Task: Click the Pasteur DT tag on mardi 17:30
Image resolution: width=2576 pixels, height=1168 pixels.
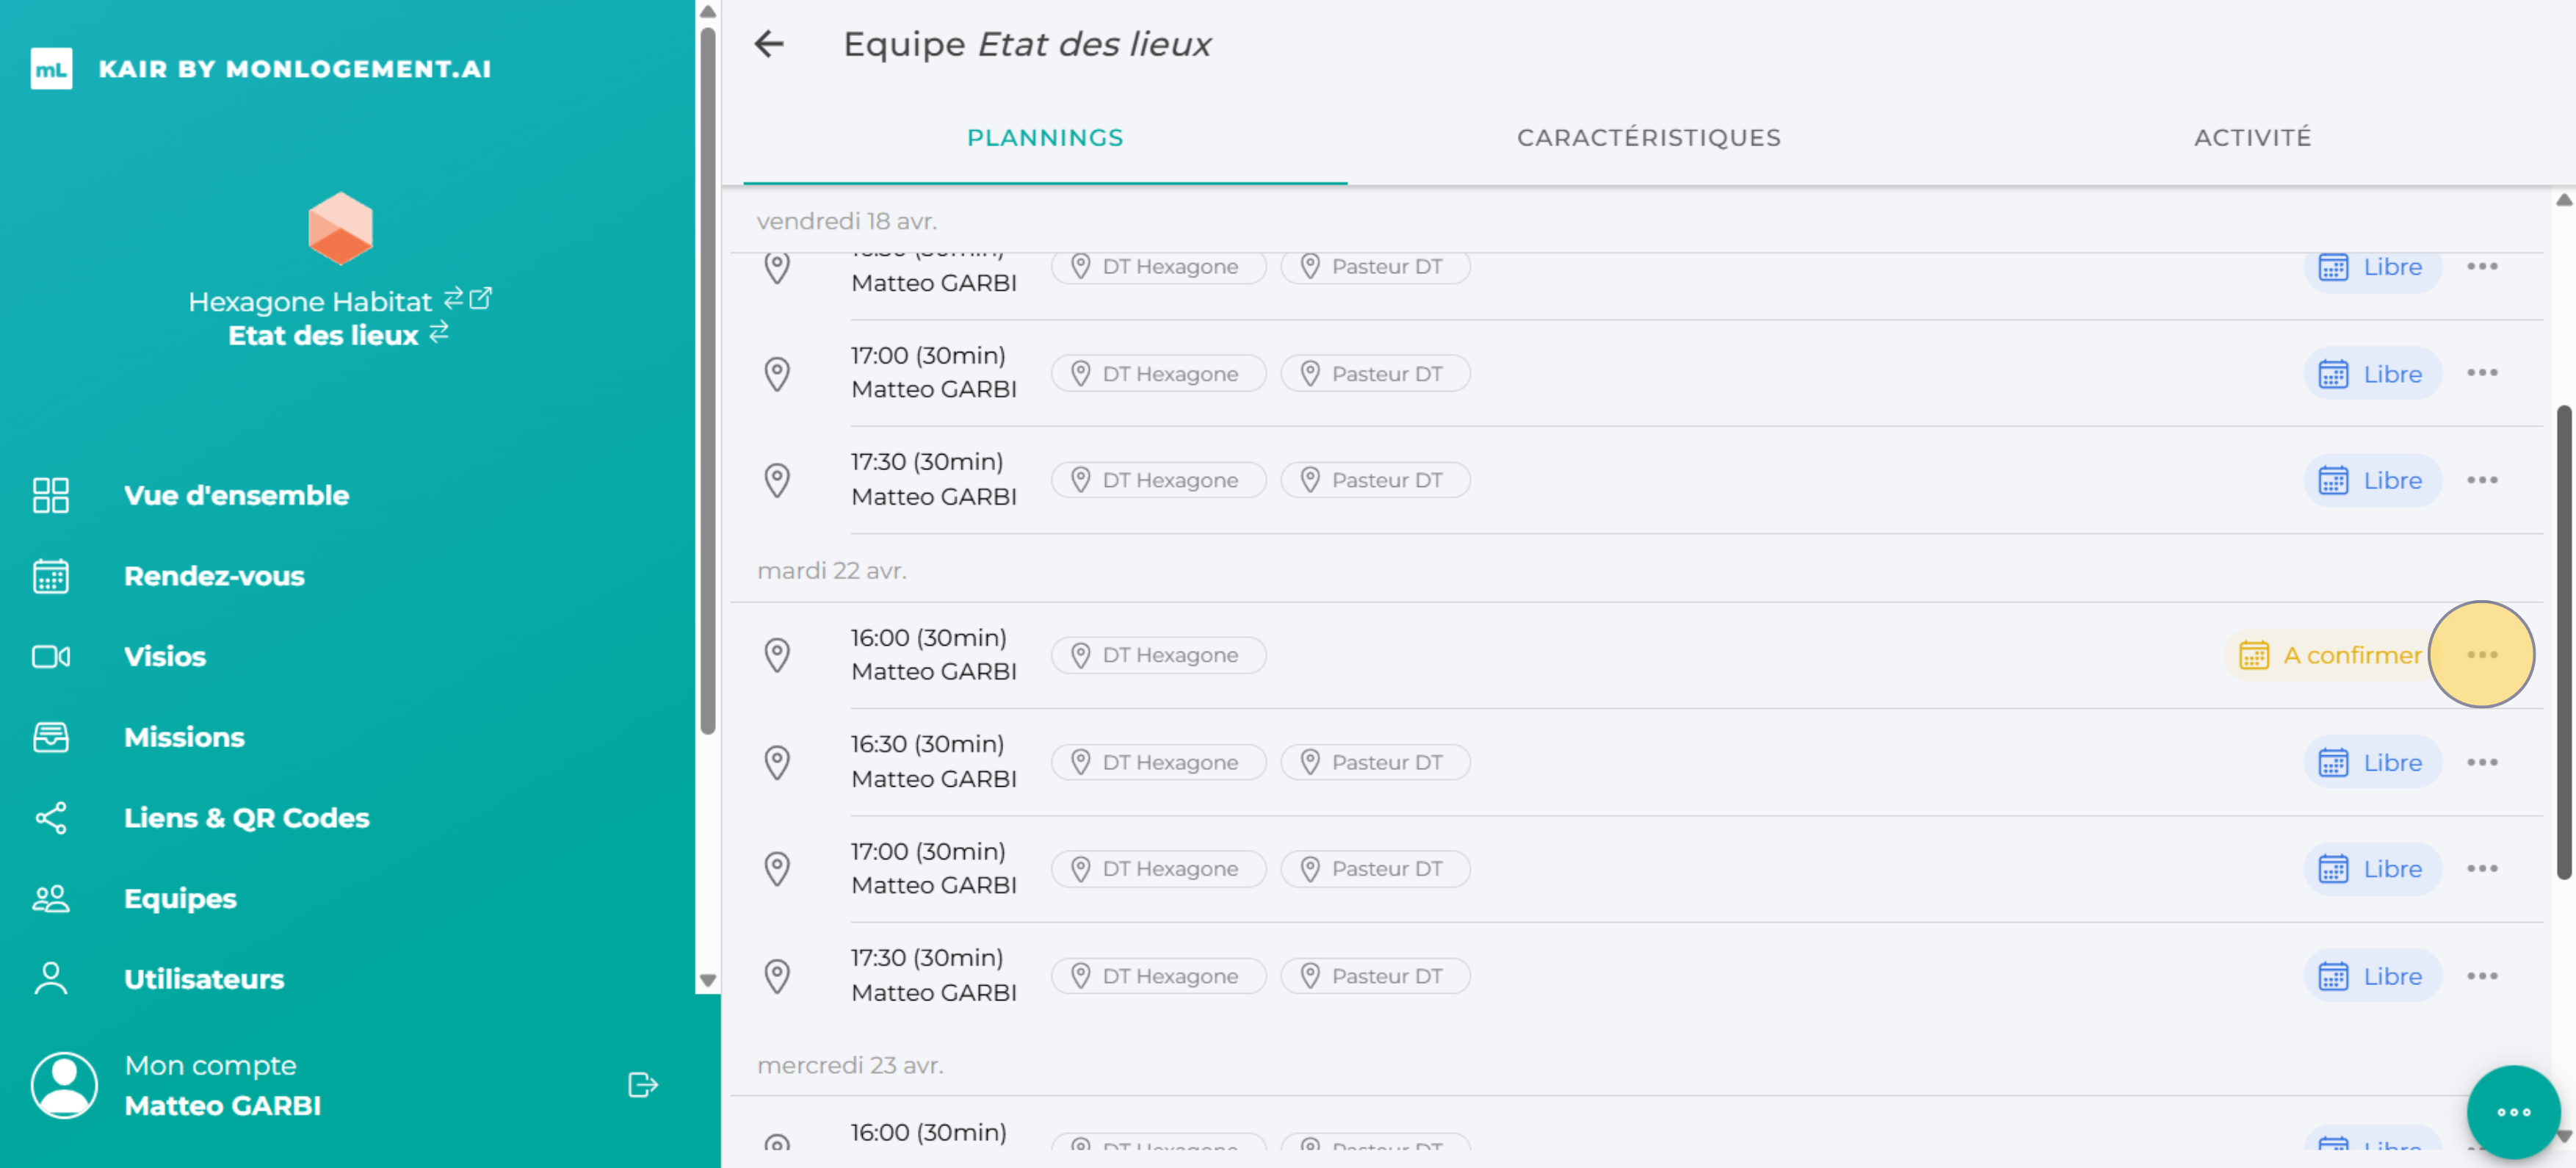Action: pos(1375,976)
